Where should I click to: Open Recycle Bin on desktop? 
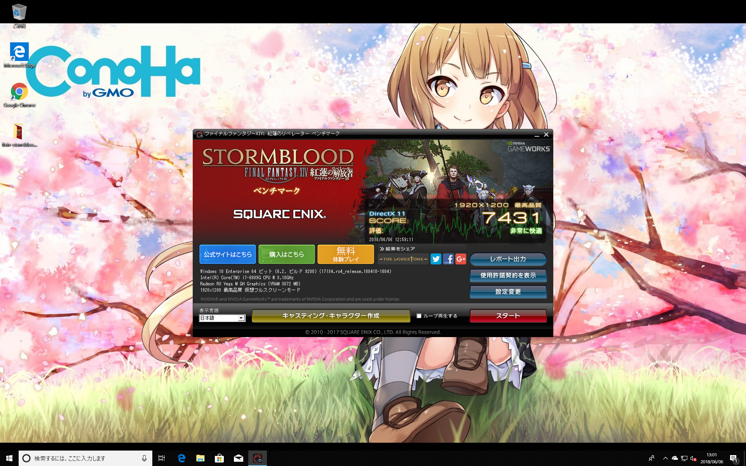19,12
